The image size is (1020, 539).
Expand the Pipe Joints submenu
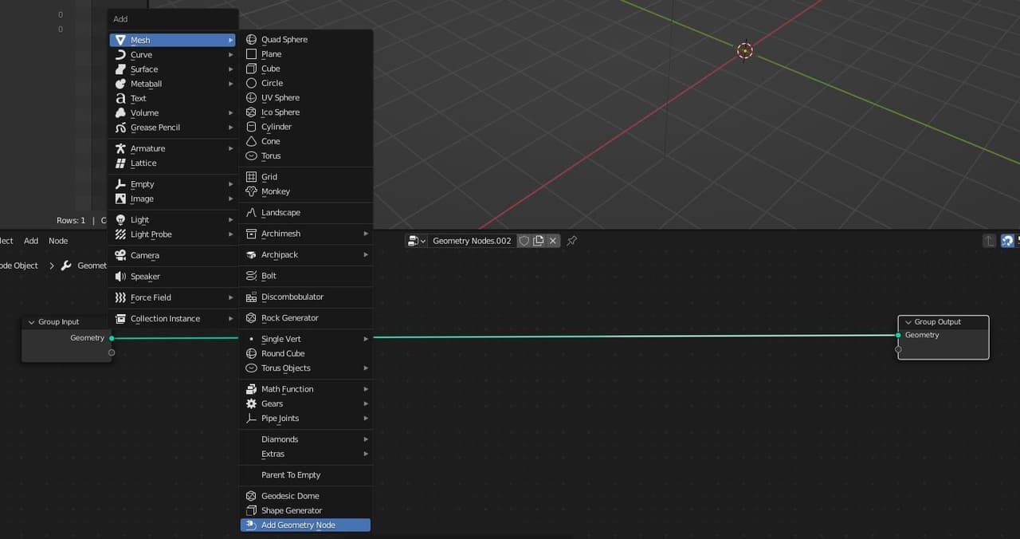305,418
